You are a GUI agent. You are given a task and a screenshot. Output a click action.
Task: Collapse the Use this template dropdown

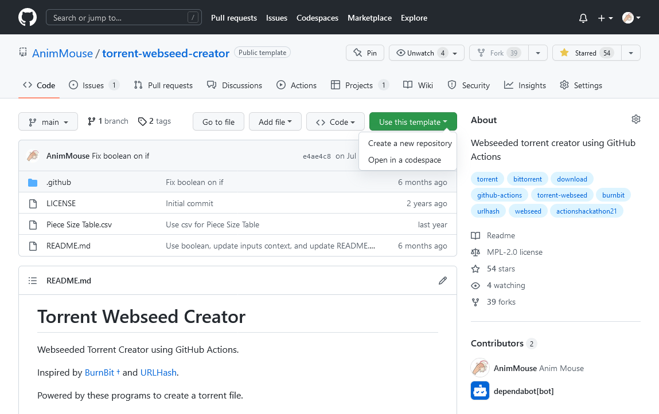[x=413, y=121]
